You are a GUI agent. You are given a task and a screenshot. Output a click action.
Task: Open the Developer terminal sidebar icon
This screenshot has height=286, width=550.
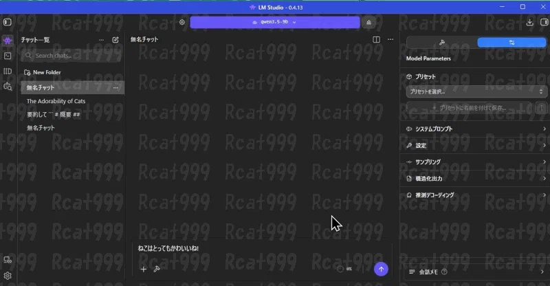coord(8,56)
